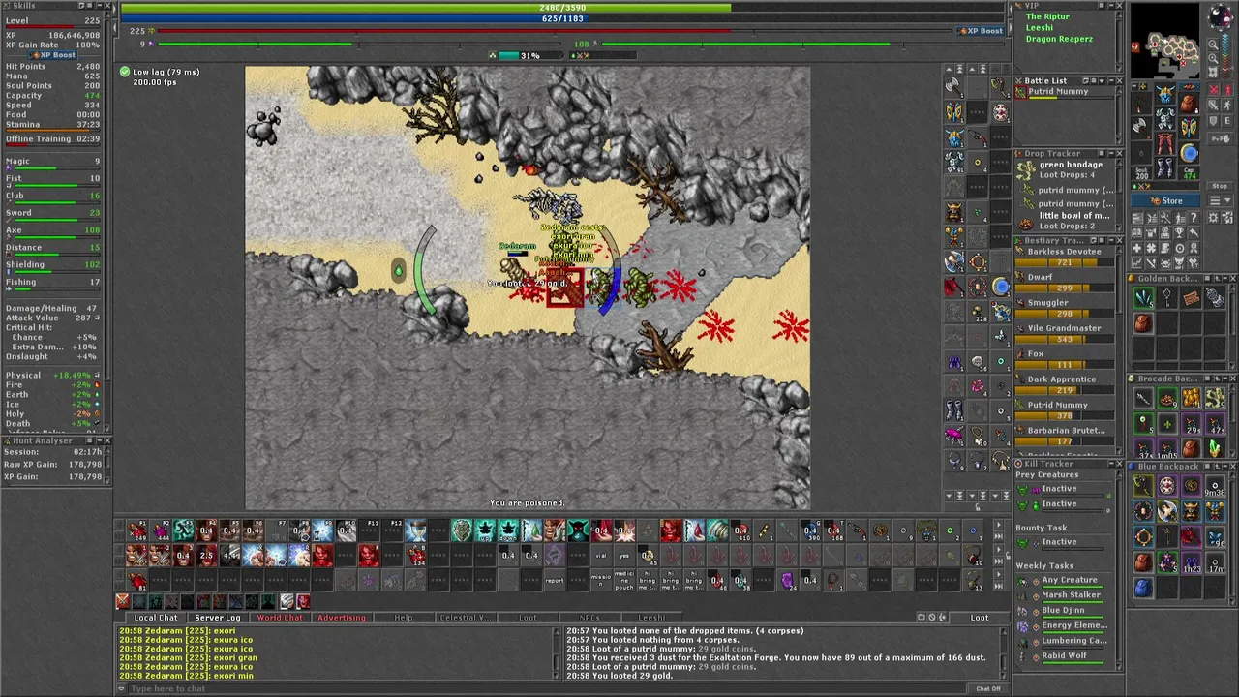Click the first hotkey F1 spell slot
This screenshot has width=1239, height=697.
click(136, 530)
